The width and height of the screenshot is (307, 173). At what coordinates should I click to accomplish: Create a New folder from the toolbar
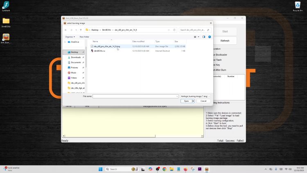click(84, 37)
